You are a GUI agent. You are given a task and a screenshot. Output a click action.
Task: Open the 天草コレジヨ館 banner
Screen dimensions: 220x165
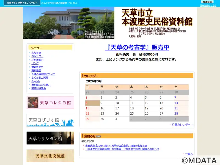click(x=50, y=103)
